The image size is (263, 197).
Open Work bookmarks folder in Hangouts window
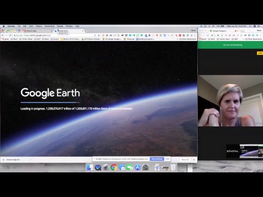point(211,39)
